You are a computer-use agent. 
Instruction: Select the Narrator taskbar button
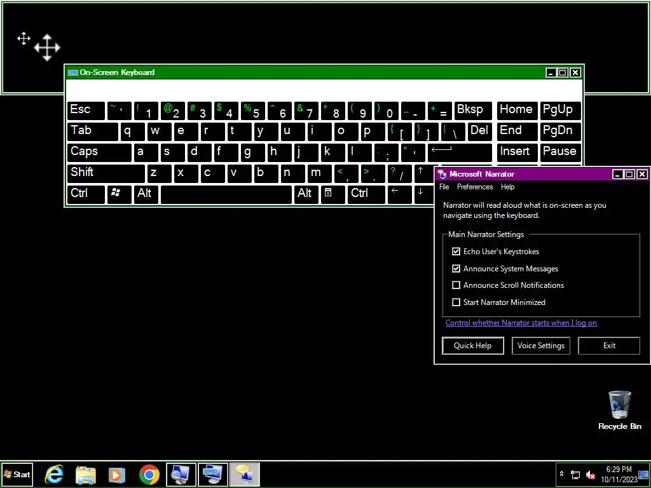point(245,474)
